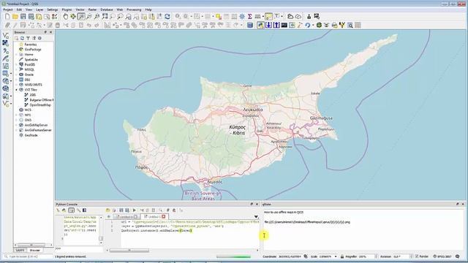Screen dimensions: 468x263
Task: Click the Browser panel filter icon
Action: (x=28, y=38)
